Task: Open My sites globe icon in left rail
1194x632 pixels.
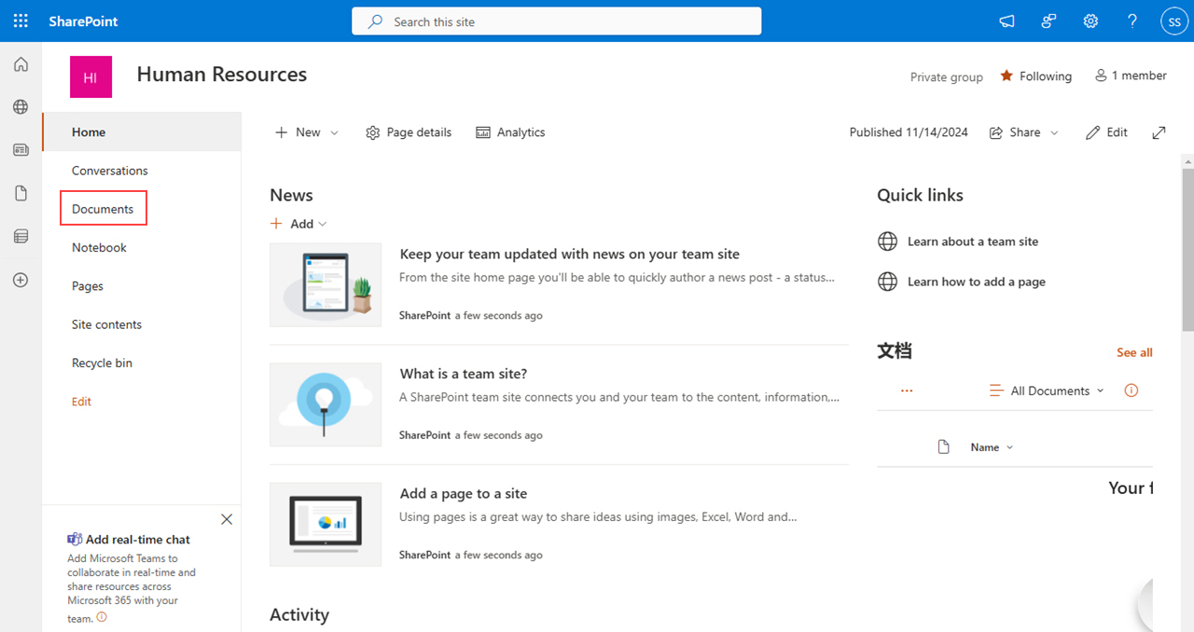Action: click(21, 107)
